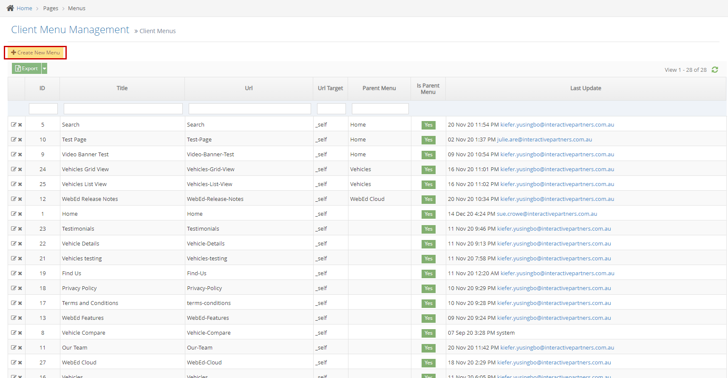Open julie.are email link in Test Page row
This screenshot has width=728, height=378.
(x=544, y=139)
